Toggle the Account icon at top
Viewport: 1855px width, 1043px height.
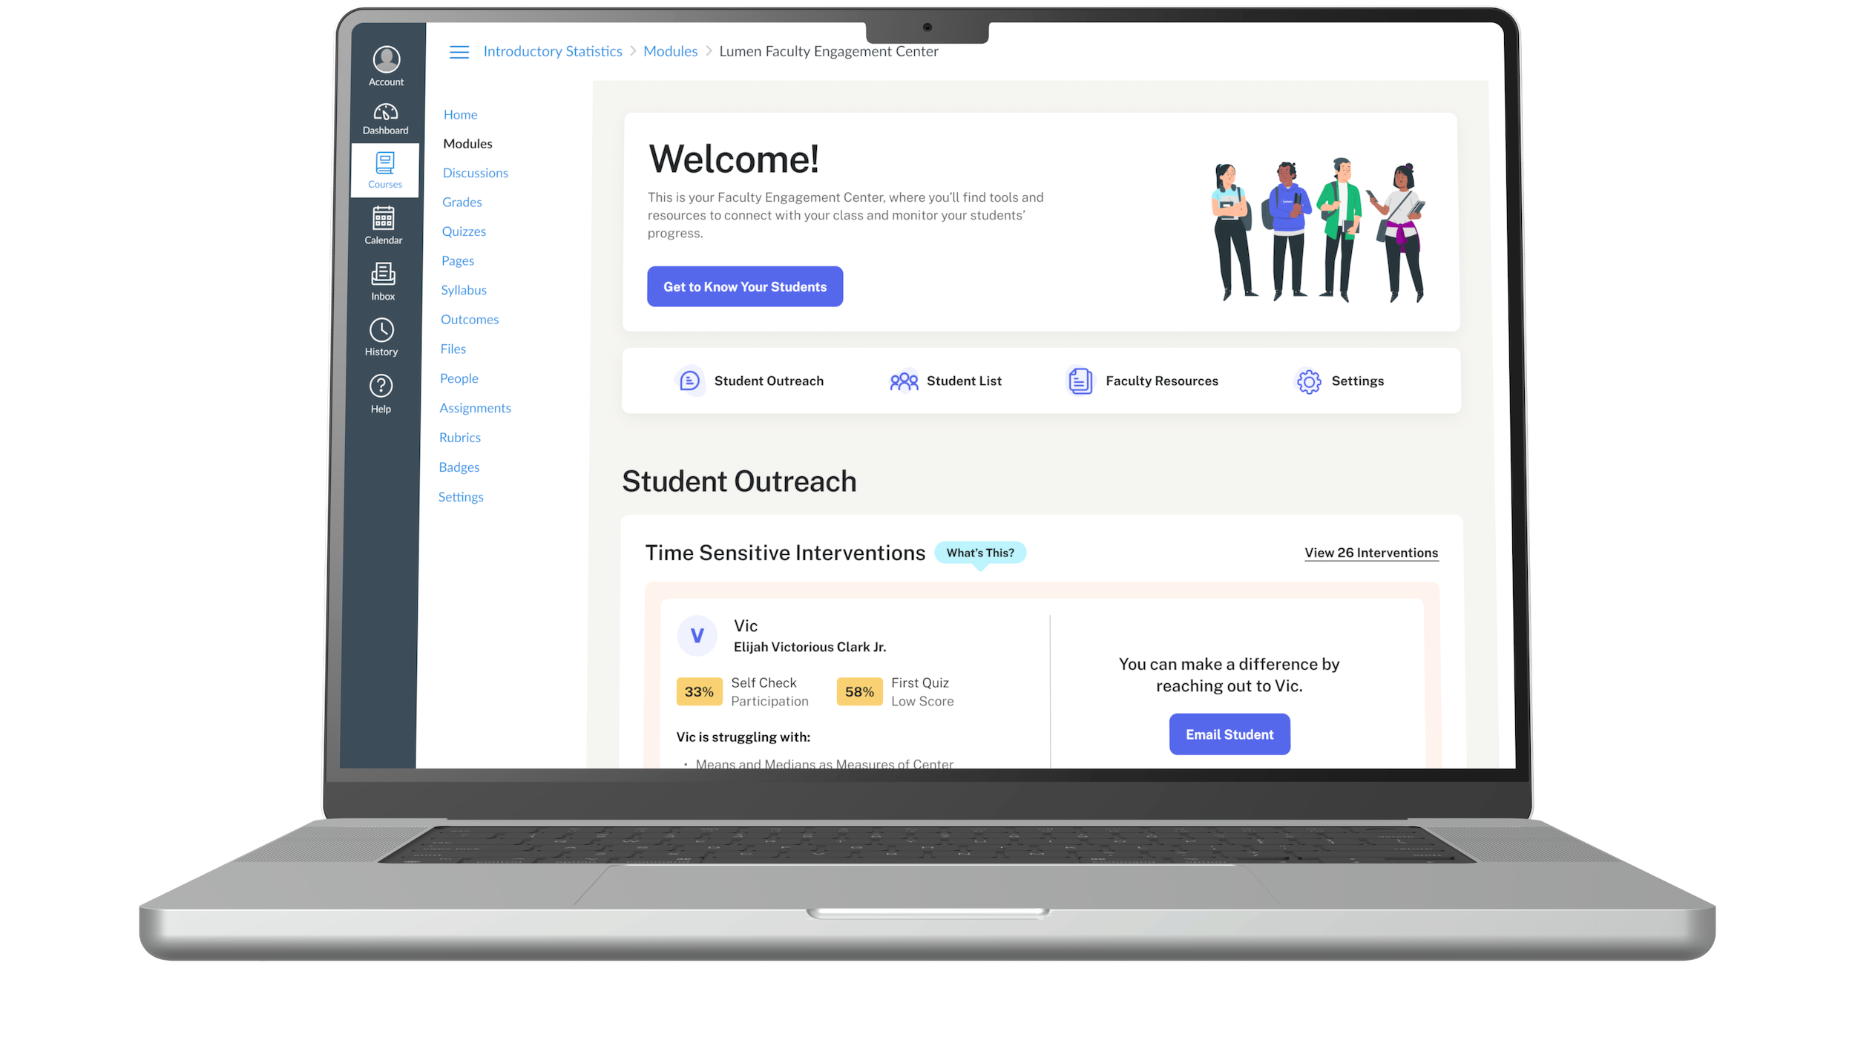[x=385, y=66]
